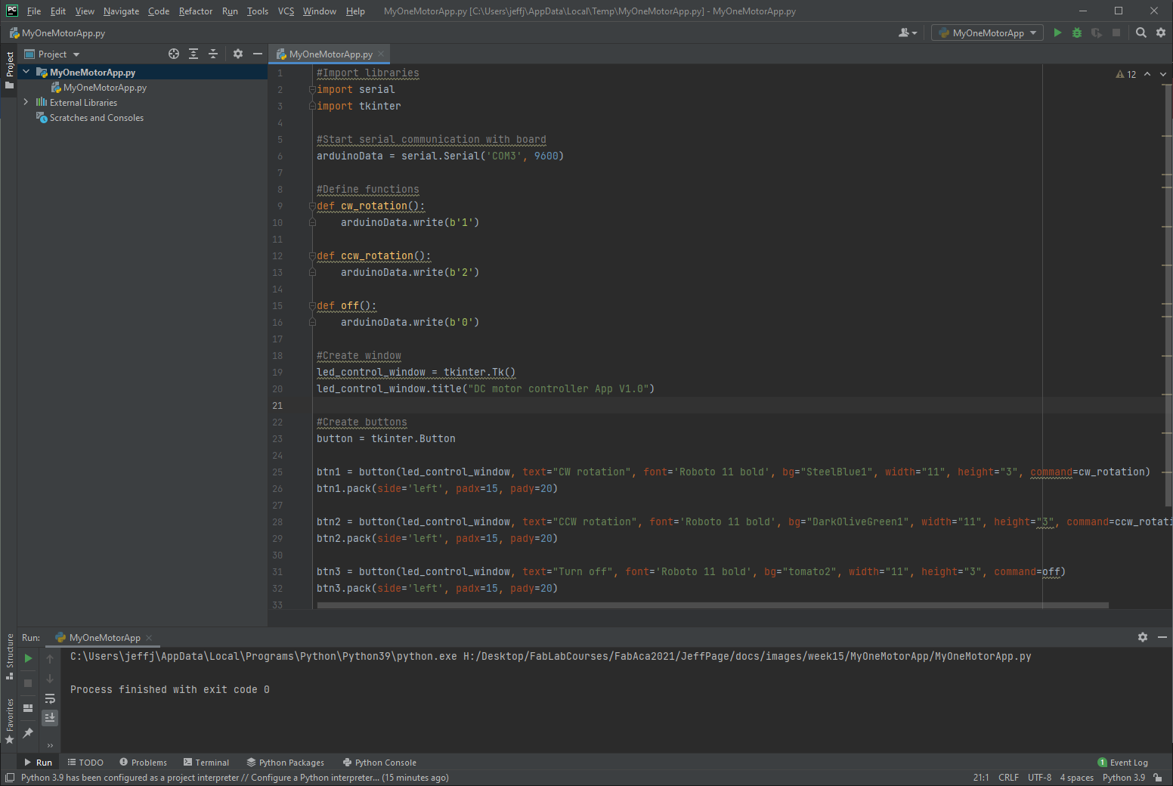Open Project panel gear options
The height and width of the screenshot is (786, 1173).
(x=238, y=54)
